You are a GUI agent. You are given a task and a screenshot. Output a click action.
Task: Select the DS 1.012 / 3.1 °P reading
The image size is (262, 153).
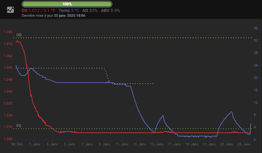click(x=38, y=10)
